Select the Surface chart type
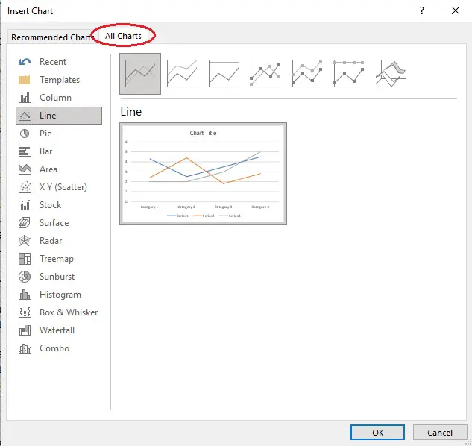This screenshot has width=472, height=446. [59, 223]
